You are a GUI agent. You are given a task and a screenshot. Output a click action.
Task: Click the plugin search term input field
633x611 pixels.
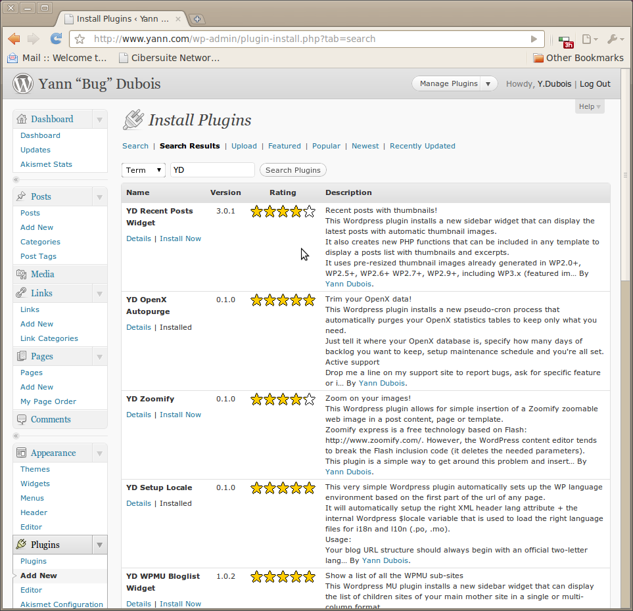[212, 170]
